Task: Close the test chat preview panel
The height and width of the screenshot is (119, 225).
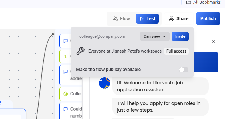Action: tap(213, 42)
